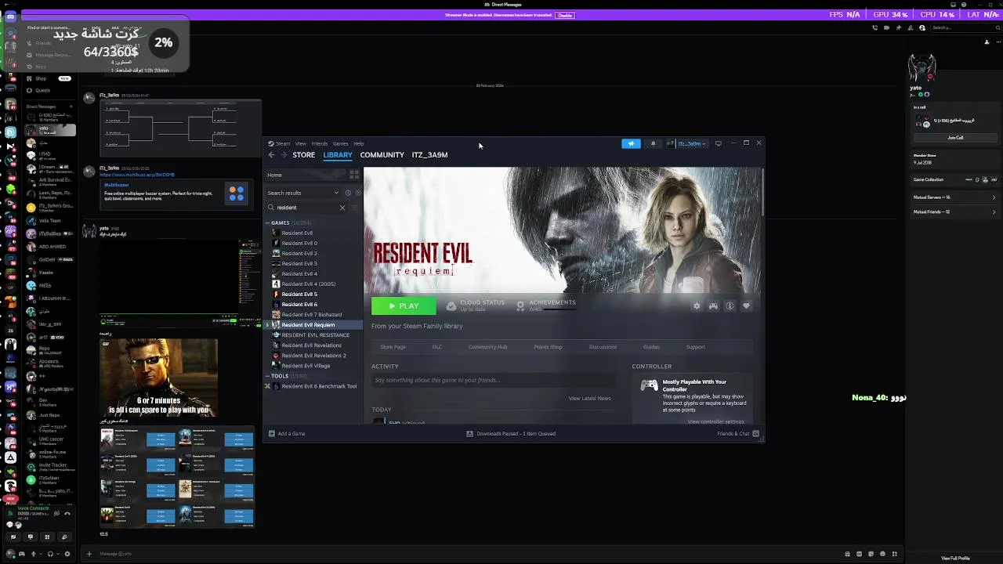Click the controller layout icon
This screenshot has height=564, width=1003.
click(x=713, y=305)
